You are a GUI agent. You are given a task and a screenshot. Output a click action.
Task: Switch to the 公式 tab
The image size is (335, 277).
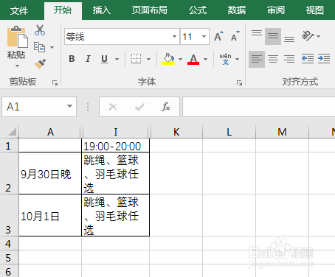click(x=198, y=10)
